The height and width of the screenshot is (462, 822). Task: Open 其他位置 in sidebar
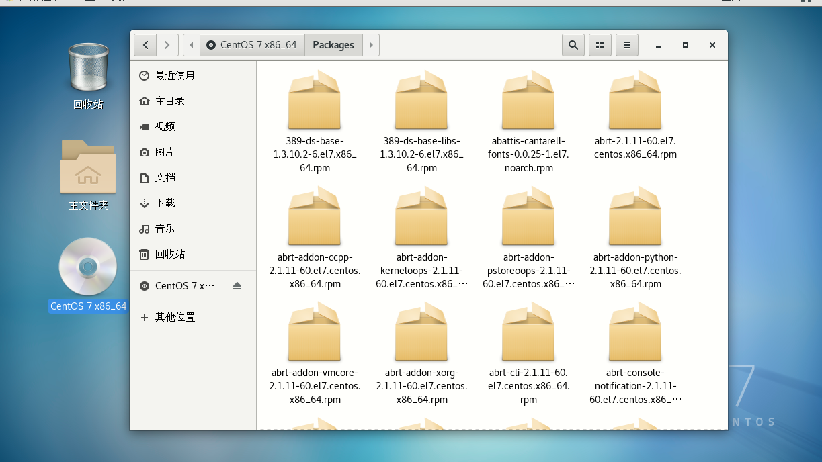(x=193, y=317)
